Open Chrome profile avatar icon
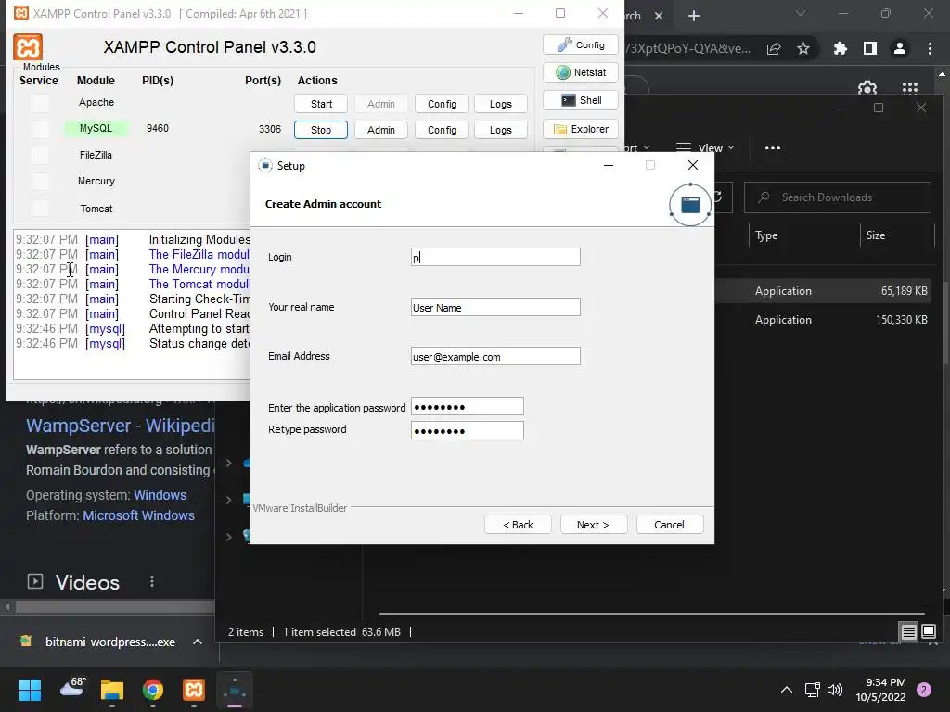The height and width of the screenshot is (712, 950). (x=900, y=48)
